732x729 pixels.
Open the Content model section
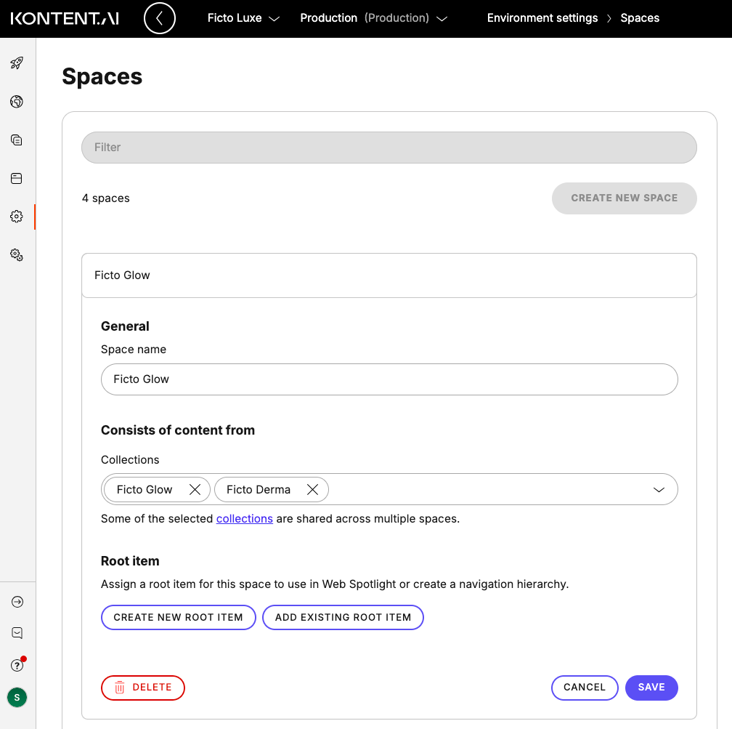coord(17,178)
